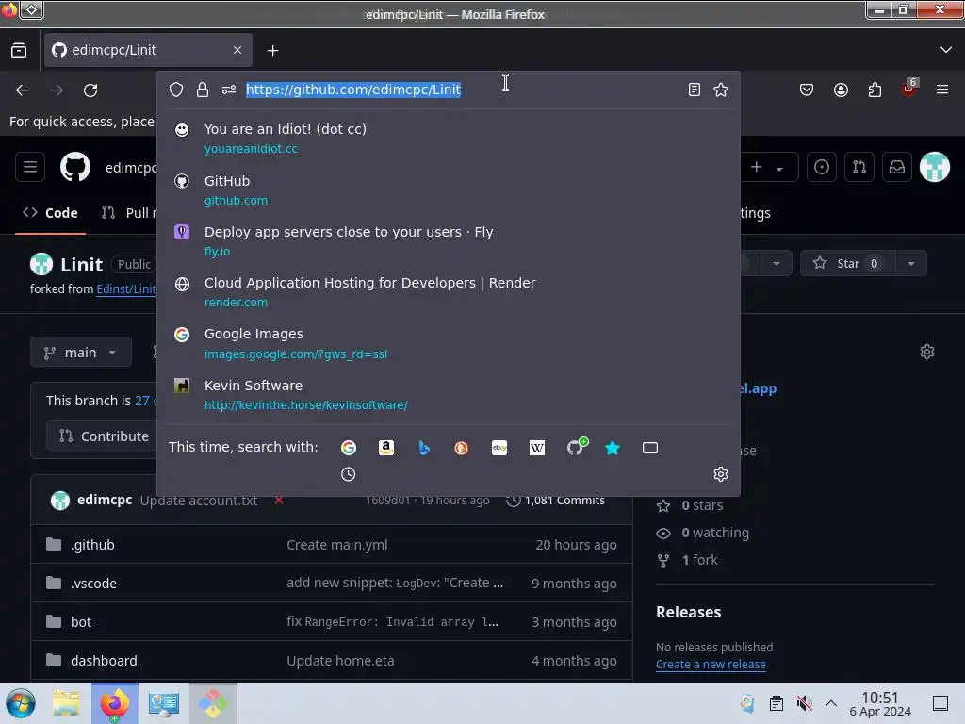
Task: Expand dropdown arrow left of Star
Action: pyautogui.click(x=777, y=264)
